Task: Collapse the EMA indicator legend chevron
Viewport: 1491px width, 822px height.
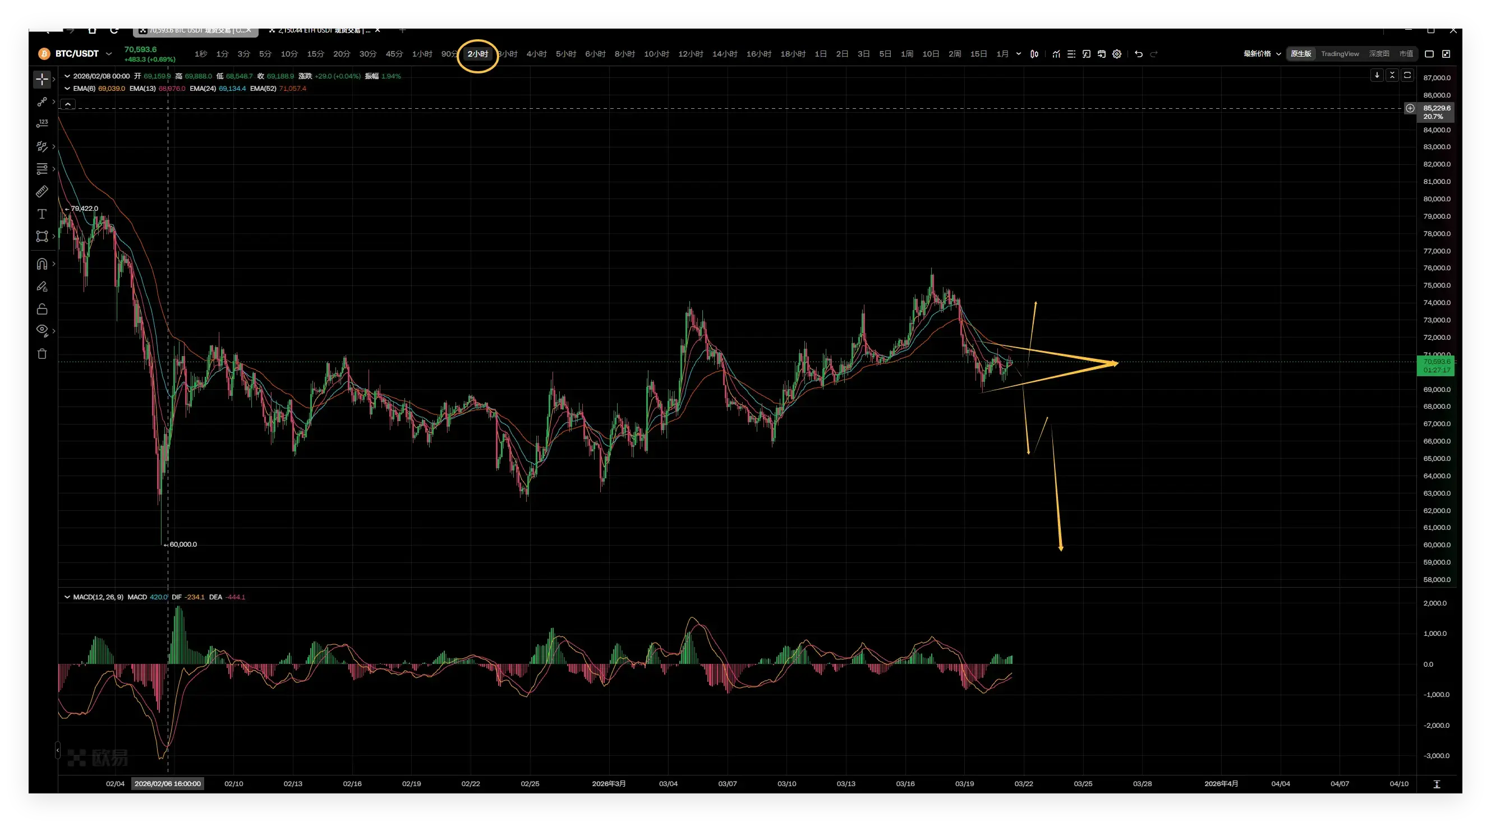Action: (67, 89)
